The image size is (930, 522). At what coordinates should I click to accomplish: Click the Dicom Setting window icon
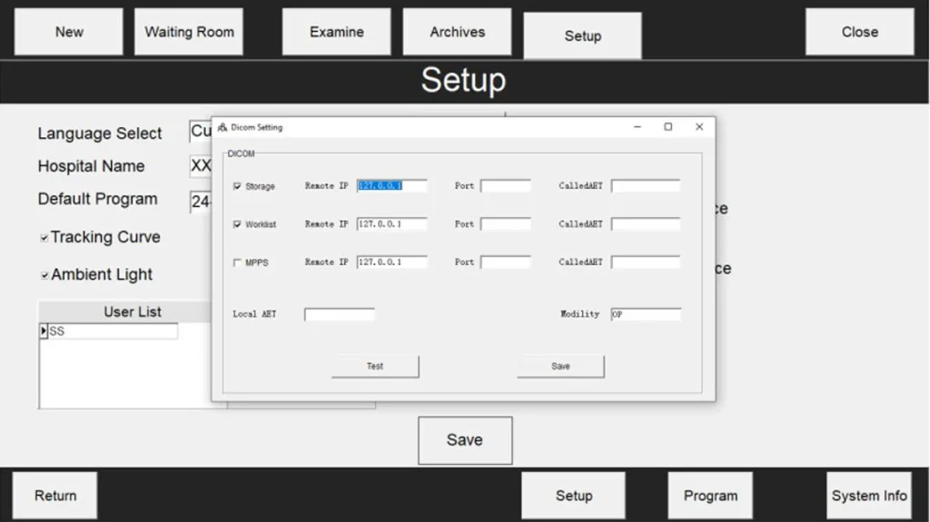(223, 128)
